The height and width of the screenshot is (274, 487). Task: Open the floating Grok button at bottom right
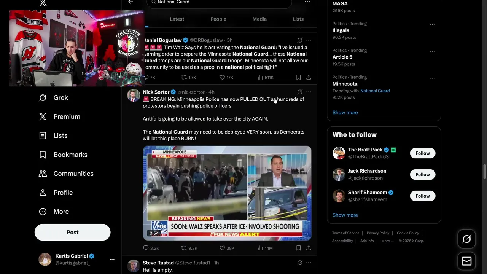(466, 239)
